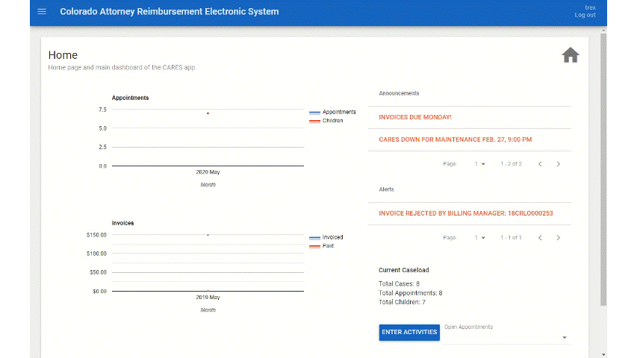Open the Alerts page number dropdown
Image resolution: width=637 pixels, height=358 pixels.
pos(479,238)
